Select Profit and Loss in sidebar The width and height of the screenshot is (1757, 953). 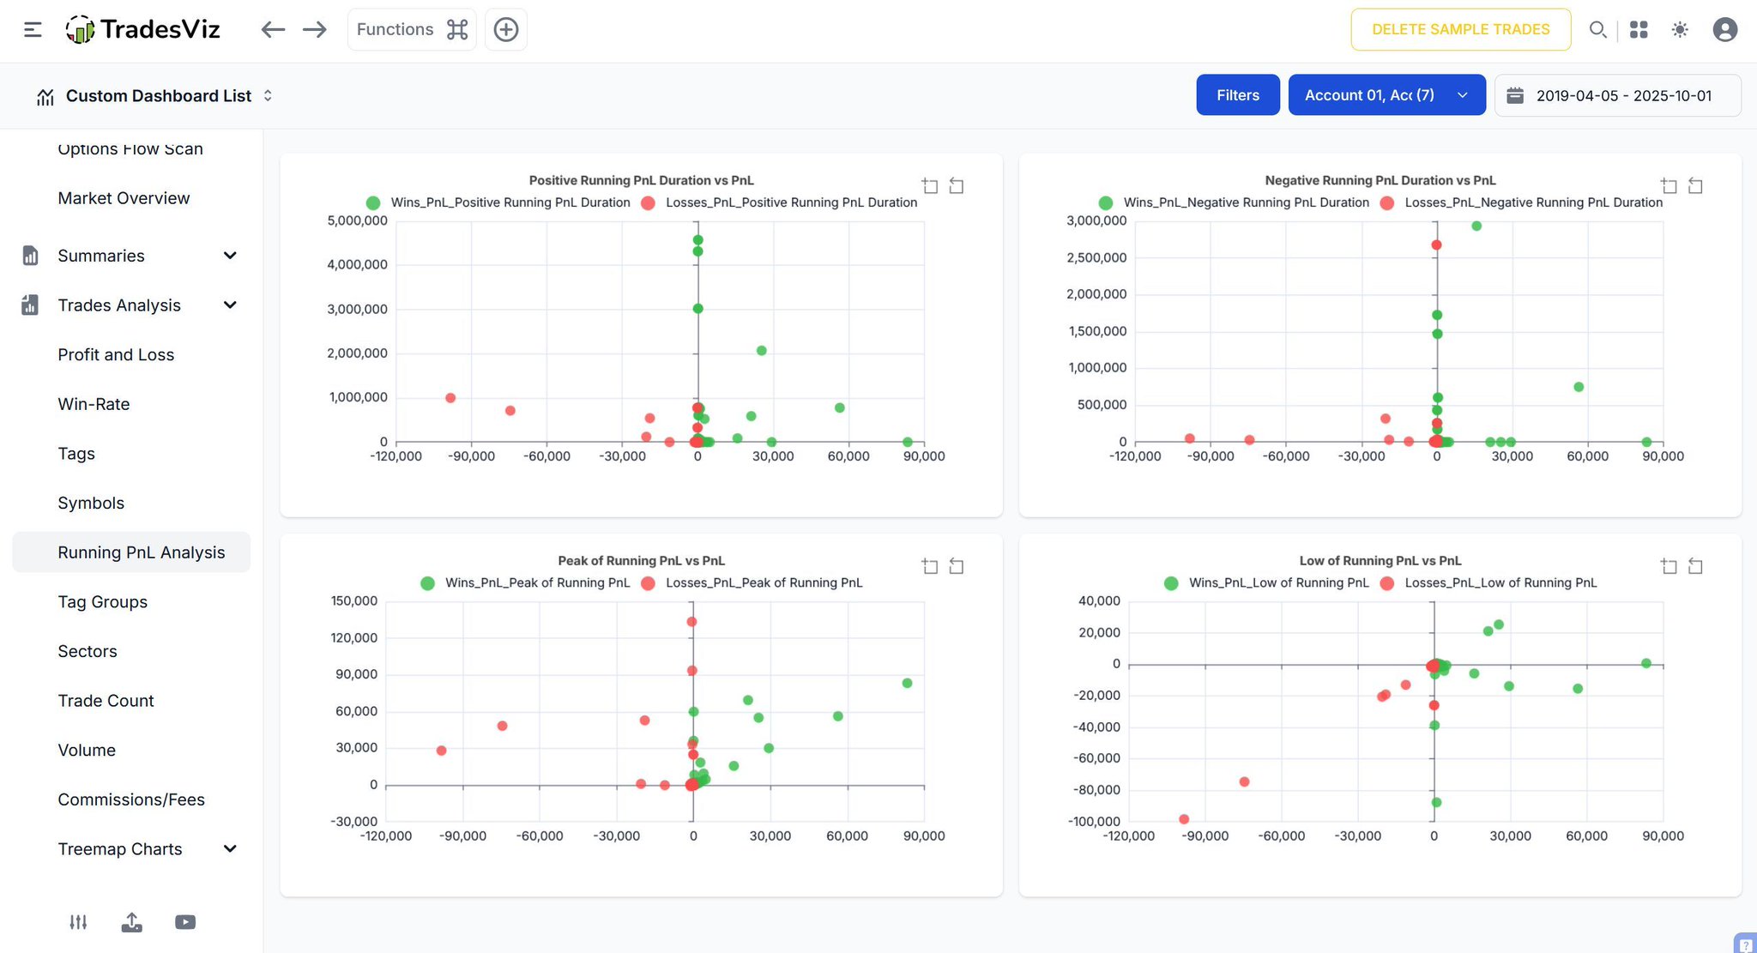tap(116, 355)
